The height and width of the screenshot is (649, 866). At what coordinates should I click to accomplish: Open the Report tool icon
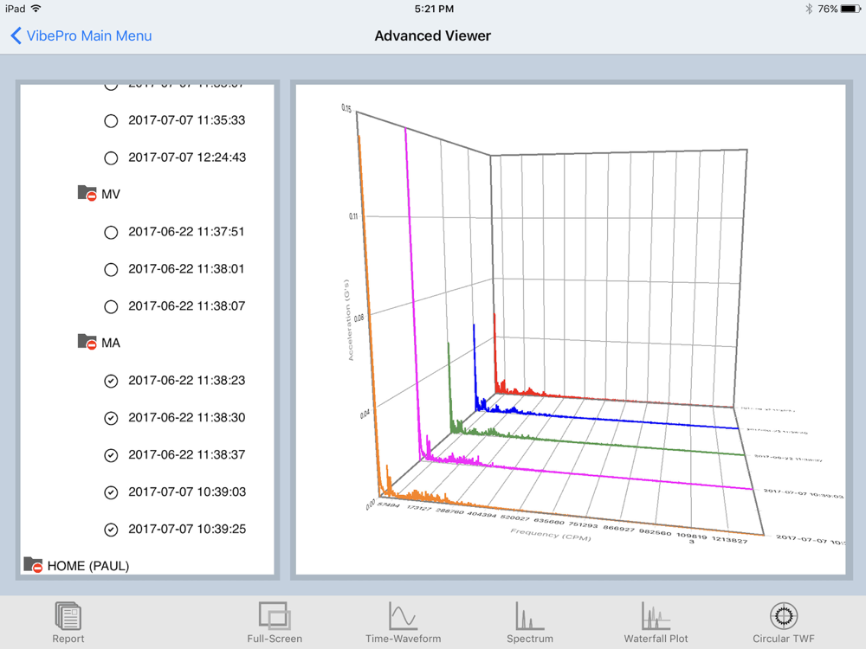pos(68,616)
